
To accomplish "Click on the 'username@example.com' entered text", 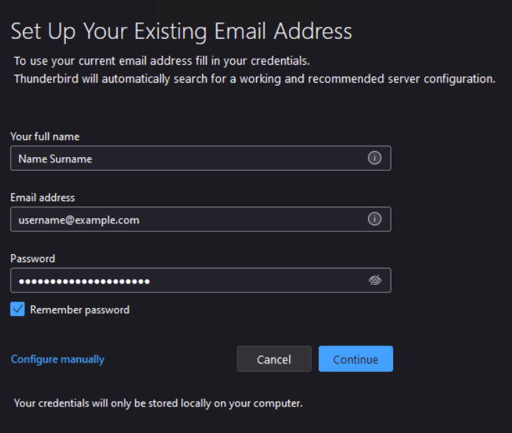I will [79, 220].
